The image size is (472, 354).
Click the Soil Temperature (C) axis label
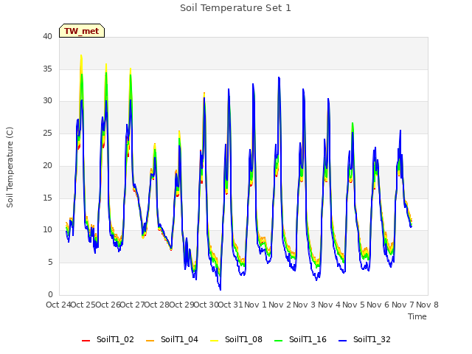[10, 167]
